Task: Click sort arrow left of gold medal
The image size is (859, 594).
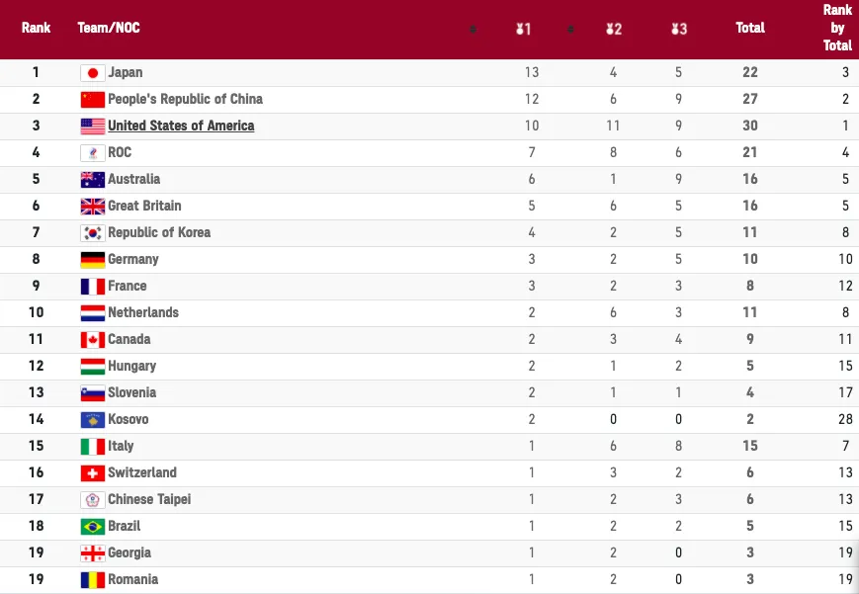Action: coord(472,29)
